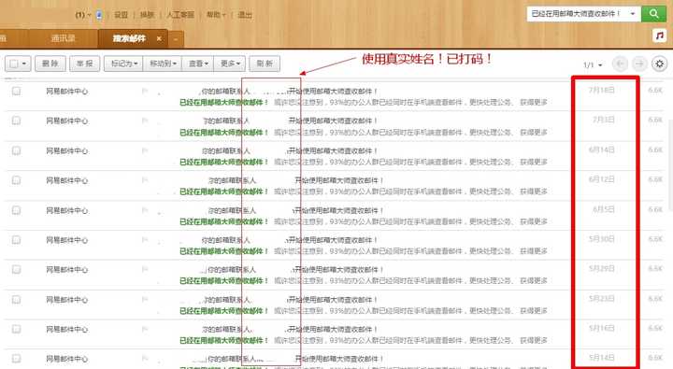Check the box for the 5月16日 email
This screenshot has height=369, width=673.
16,329
